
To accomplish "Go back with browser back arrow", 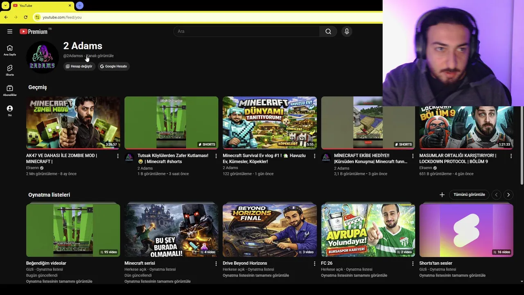I will click(6, 17).
